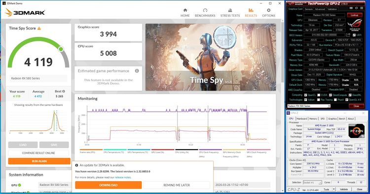The height and width of the screenshot is (194, 370).
Task: Click the 3DMark logo
Action: [x=25, y=12]
